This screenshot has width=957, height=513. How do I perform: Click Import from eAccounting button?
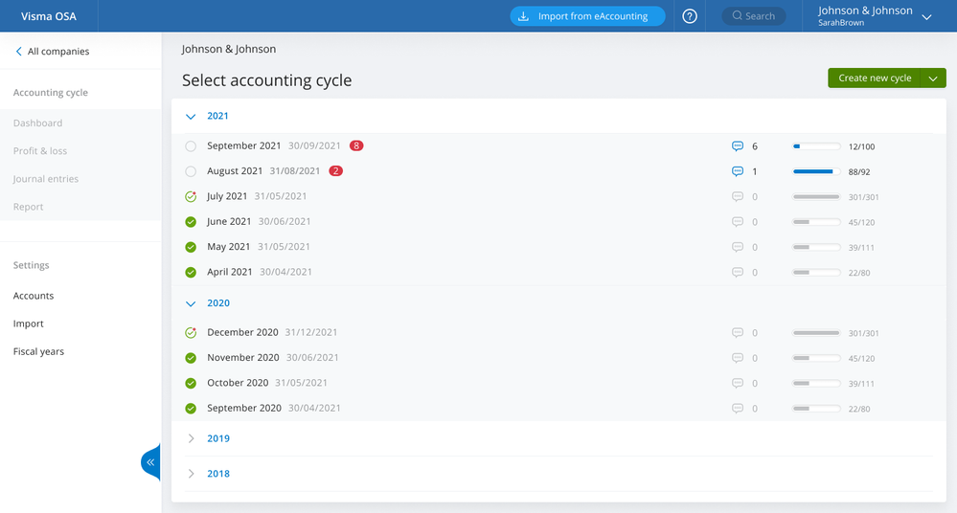pyautogui.click(x=587, y=16)
